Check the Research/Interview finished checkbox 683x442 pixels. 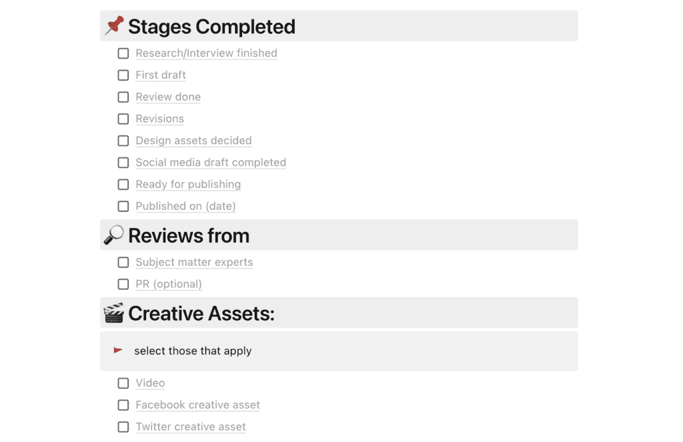coord(123,53)
